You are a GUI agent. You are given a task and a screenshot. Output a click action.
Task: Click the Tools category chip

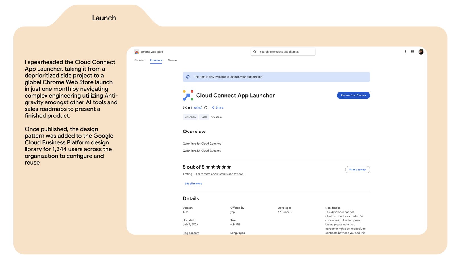click(204, 117)
